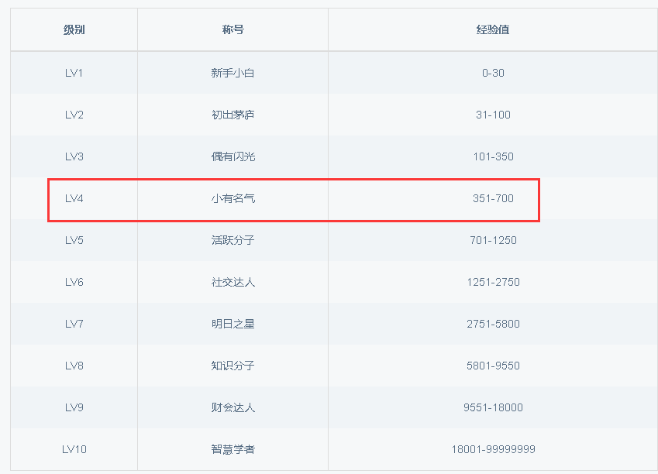Click the 活跃分子 title text
The width and height of the screenshot is (658, 474).
point(233,240)
